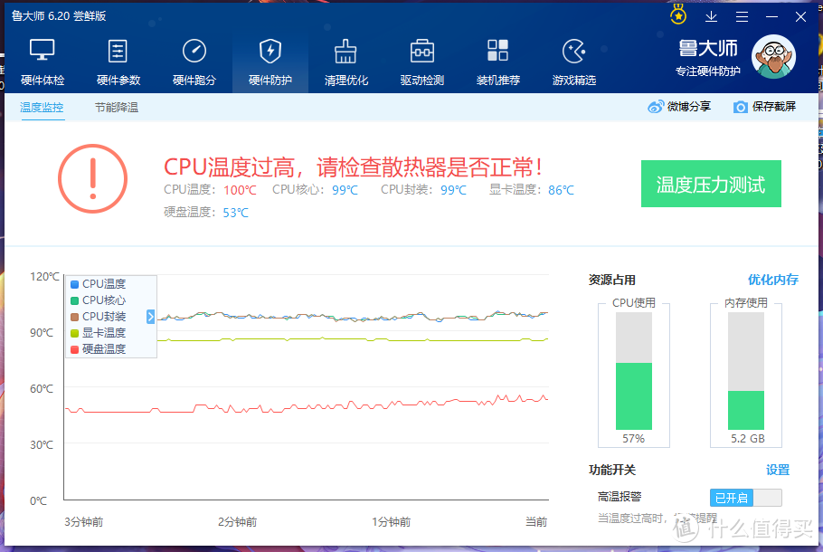Click the 保存截屏 save screenshot button
823x552 pixels.
pos(764,107)
